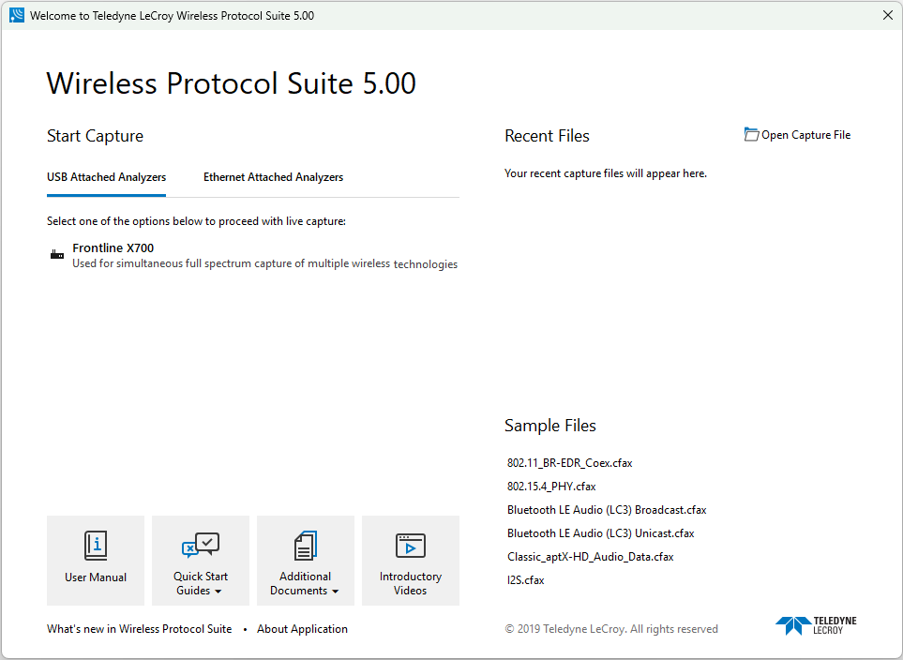
Task: Switch to the USB Attached Analyzers tab
Action: pyautogui.click(x=107, y=177)
